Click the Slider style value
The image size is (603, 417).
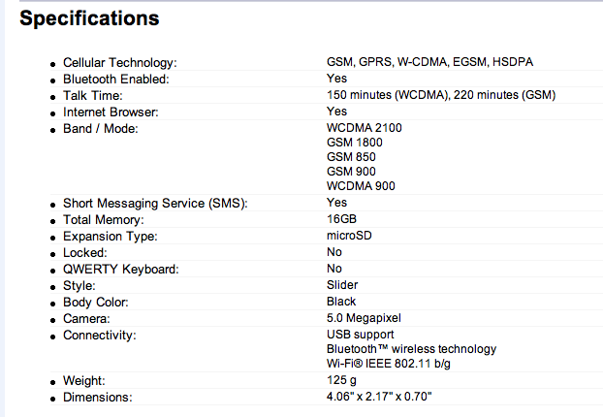342,285
